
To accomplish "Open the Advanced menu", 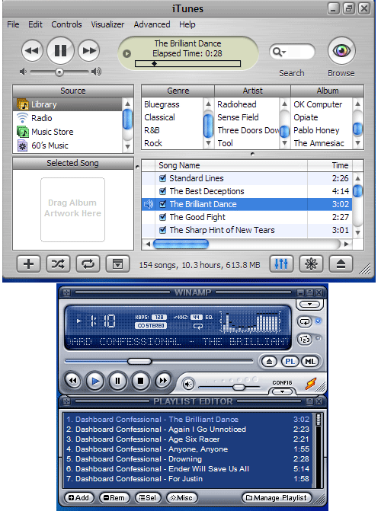I will [152, 24].
